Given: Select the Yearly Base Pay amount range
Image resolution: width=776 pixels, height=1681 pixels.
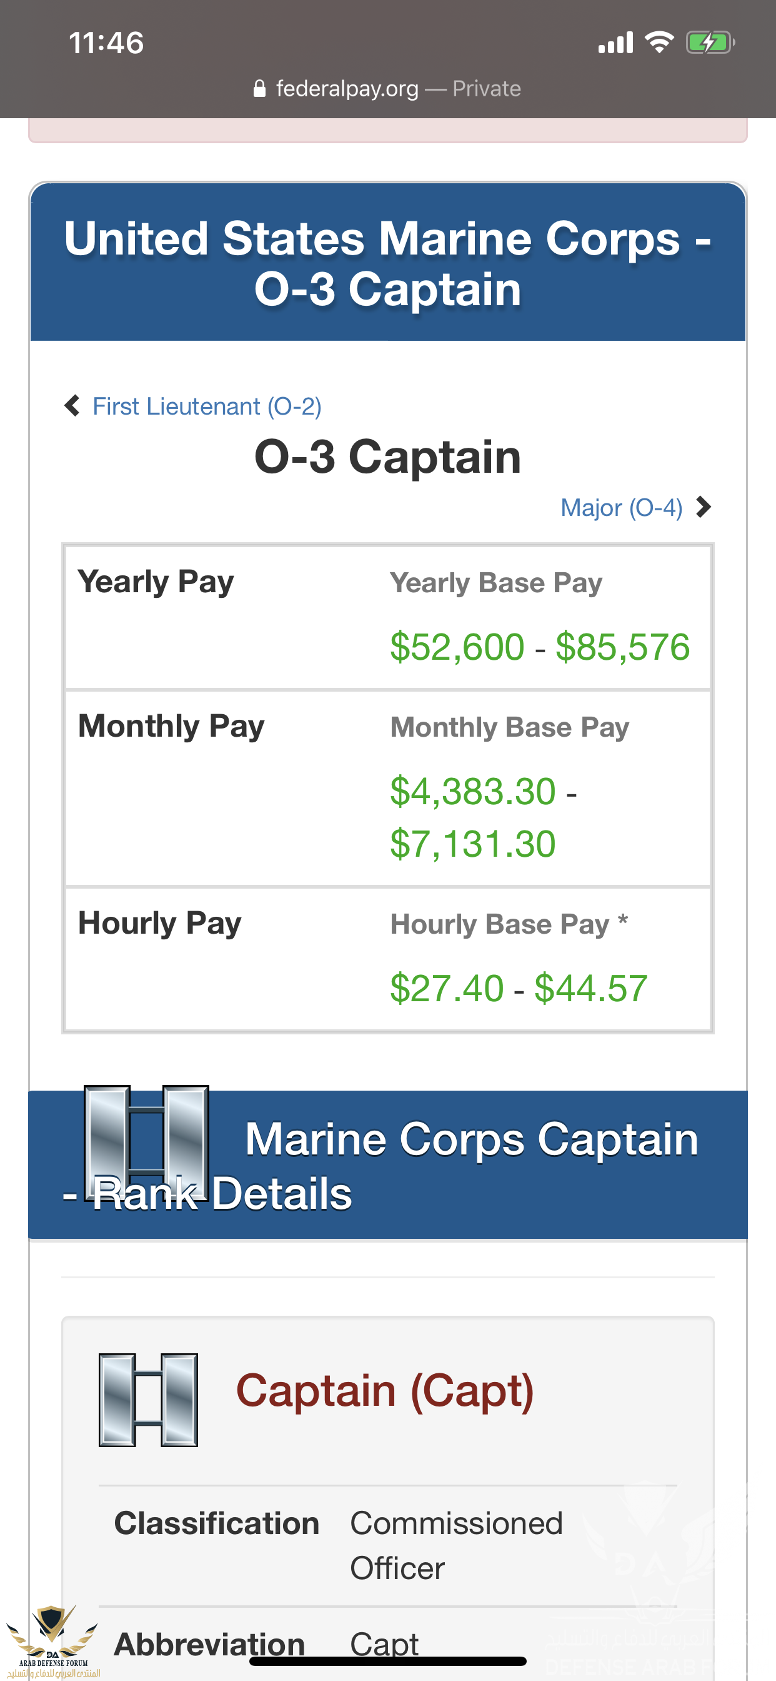Looking at the screenshot, I should click(x=539, y=647).
